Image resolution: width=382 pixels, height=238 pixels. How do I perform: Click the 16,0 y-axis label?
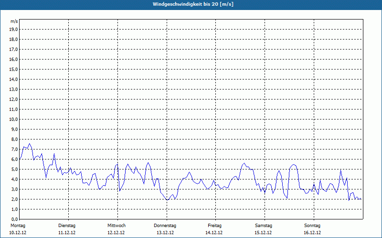[x=13, y=59]
